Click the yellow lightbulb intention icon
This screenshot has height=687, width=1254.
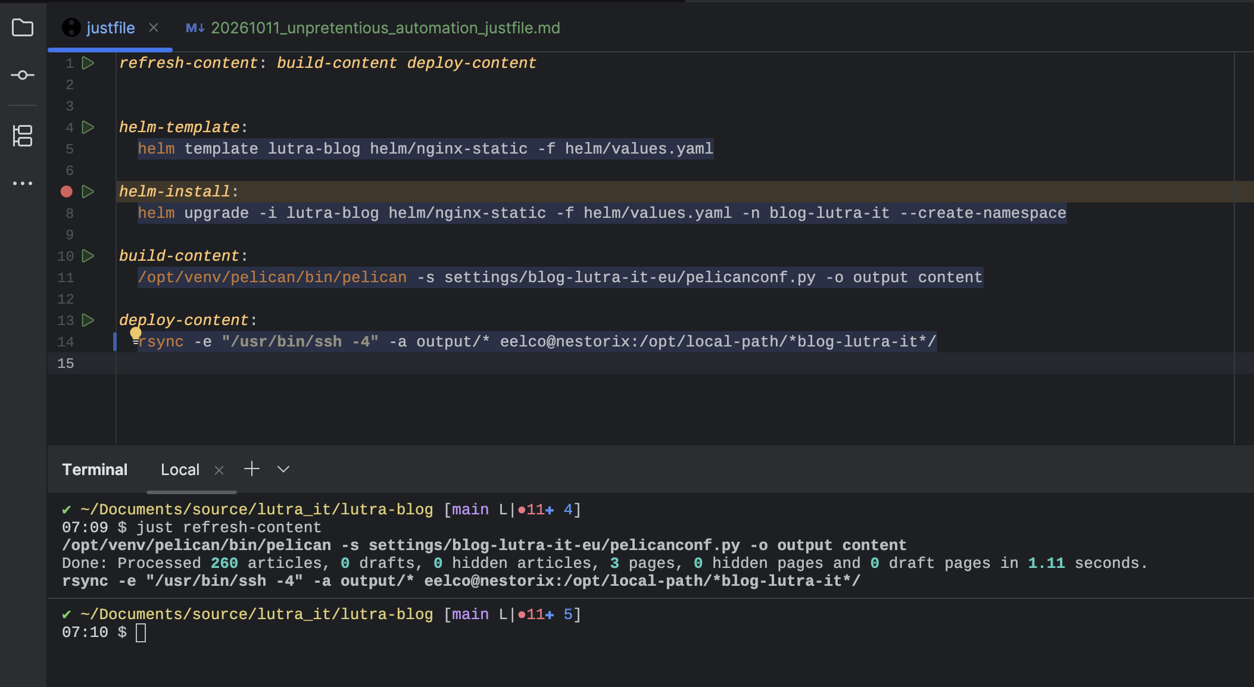[136, 335]
